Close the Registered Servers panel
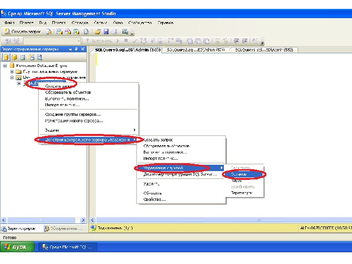The height and width of the screenshot is (264, 352). tap(83, 49)
